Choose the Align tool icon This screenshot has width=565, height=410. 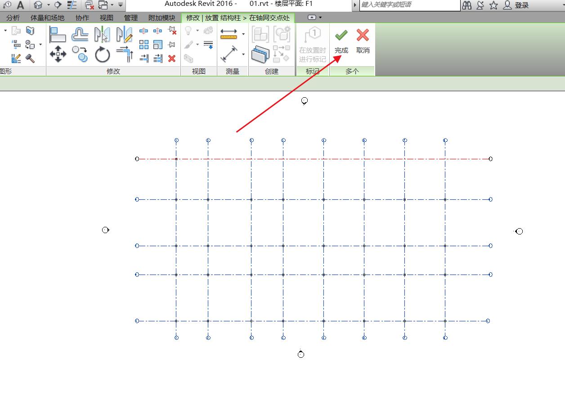pyautogui.click(x=58, y=34)
